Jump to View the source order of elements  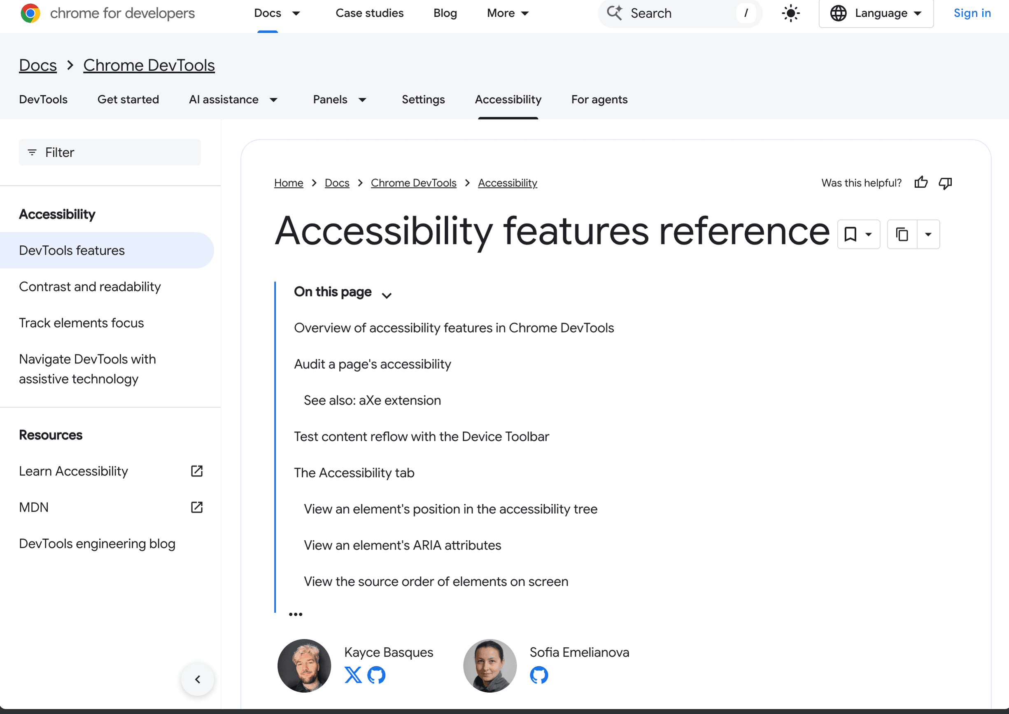436,581
